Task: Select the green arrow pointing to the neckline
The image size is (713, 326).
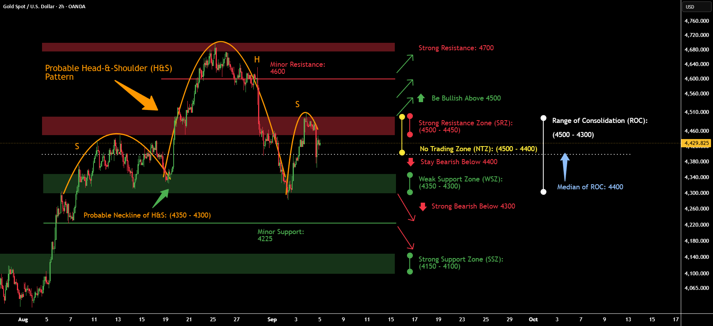Action: click(x=161, y=198)
